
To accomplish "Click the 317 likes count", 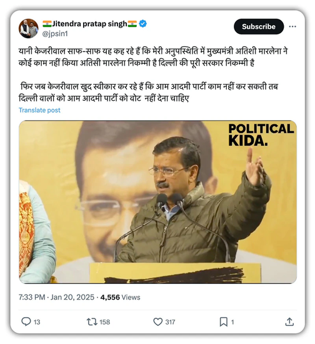I will tap(171, 322).
